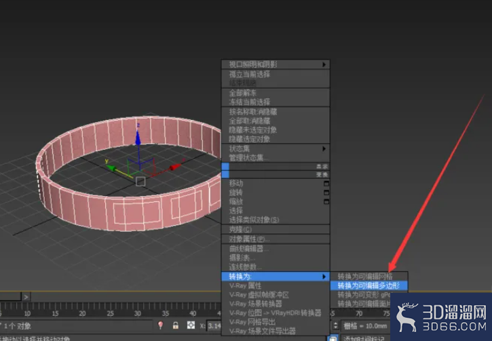Click the isolate selection light-bulb icon
Screen dimensions: 492x341
(x=160, y=325)
